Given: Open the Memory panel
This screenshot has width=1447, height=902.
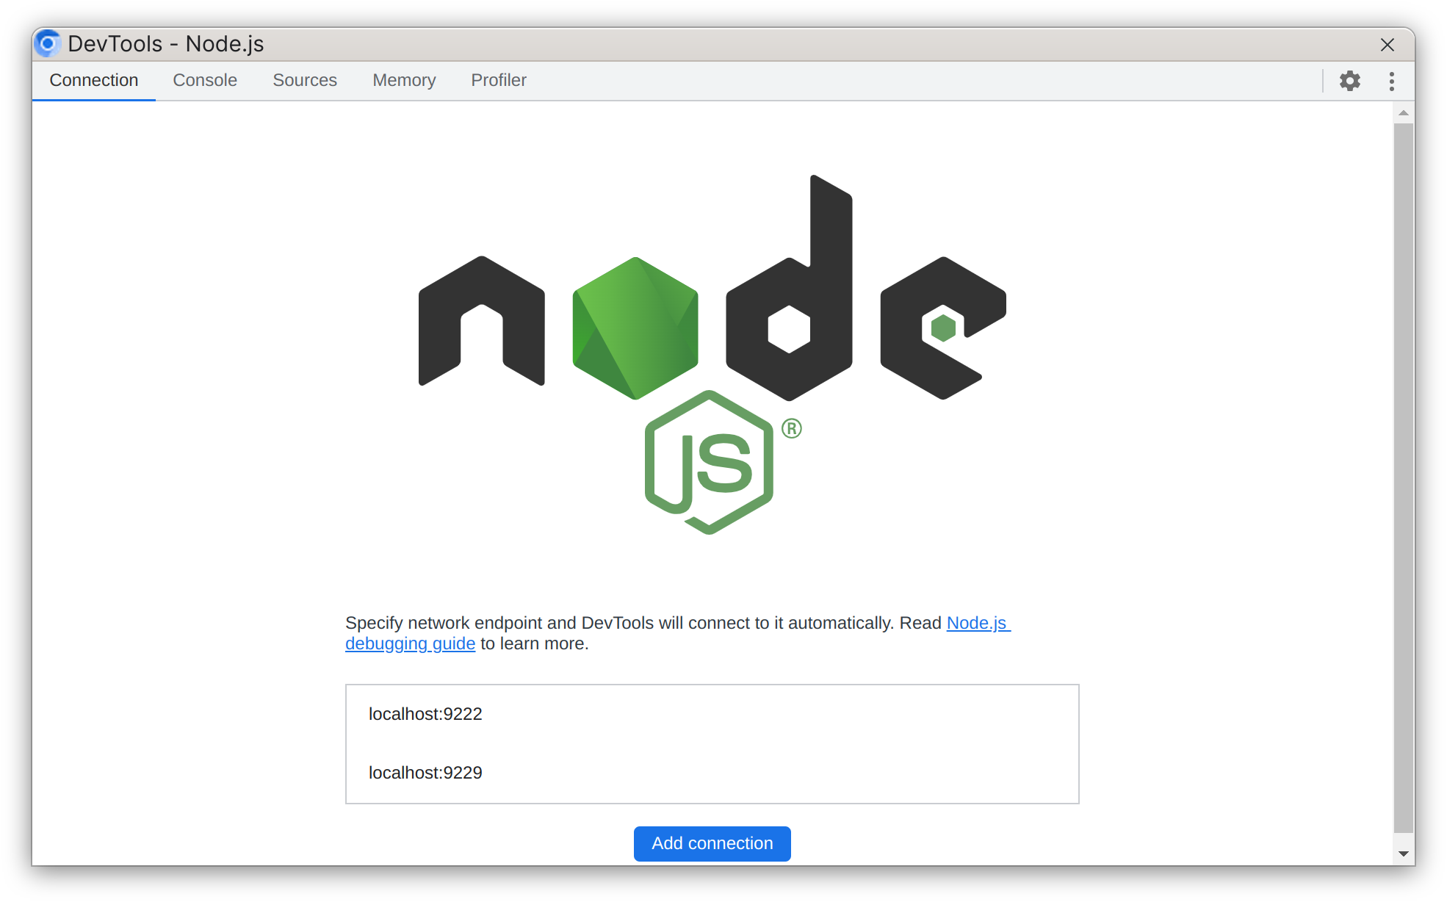Looking at the screenshot, I should 403,80.
